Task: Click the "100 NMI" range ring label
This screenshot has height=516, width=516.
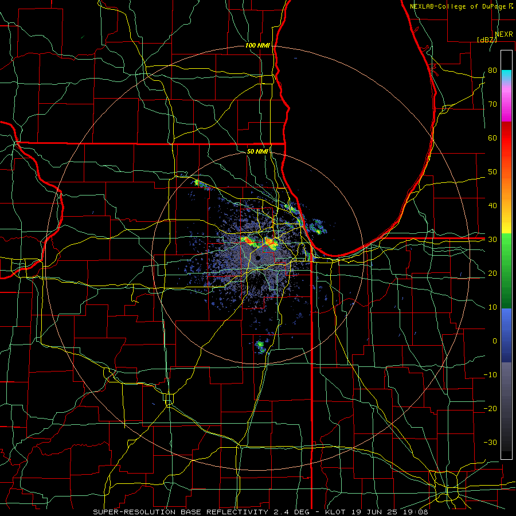Action: pyautogui.click(x=257, y=45)
